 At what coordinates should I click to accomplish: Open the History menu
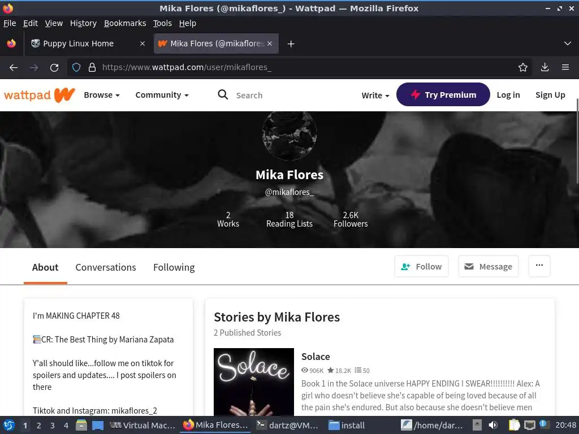(83, 23)
